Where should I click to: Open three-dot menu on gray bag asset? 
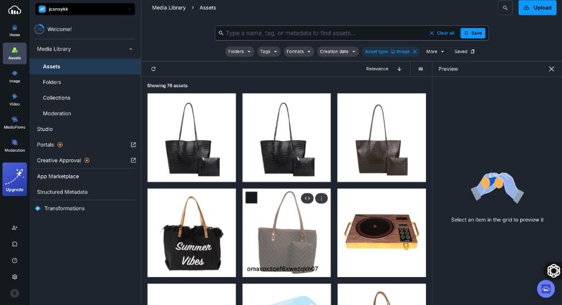[x=321, y=198]
